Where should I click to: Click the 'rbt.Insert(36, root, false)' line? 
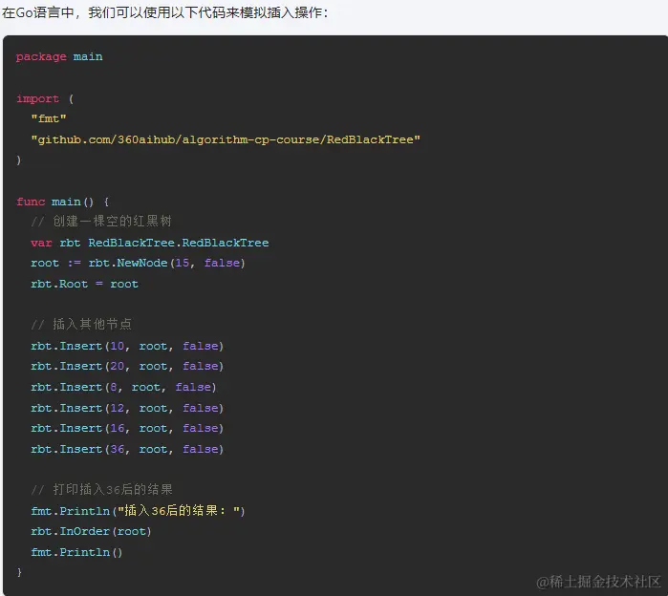[127, 449]
